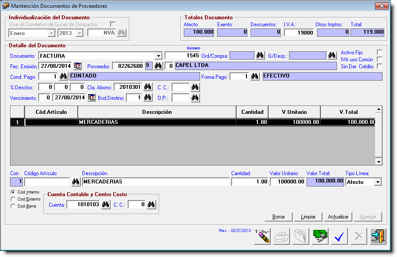Open the Vencimiento calendar picker
The image size is (397, 257).
[x=91, y=98]
